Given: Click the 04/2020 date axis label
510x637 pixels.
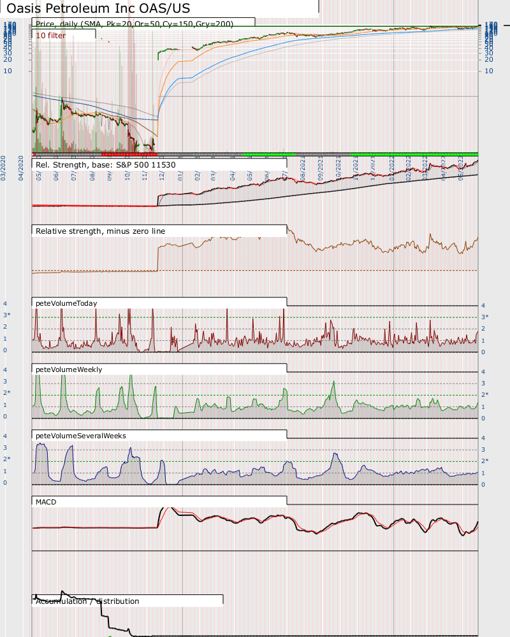Looking at the screenshot, I should [21, 168].
